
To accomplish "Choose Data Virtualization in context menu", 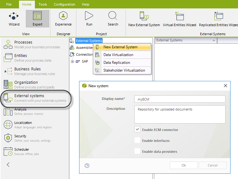I will point(122,55).
